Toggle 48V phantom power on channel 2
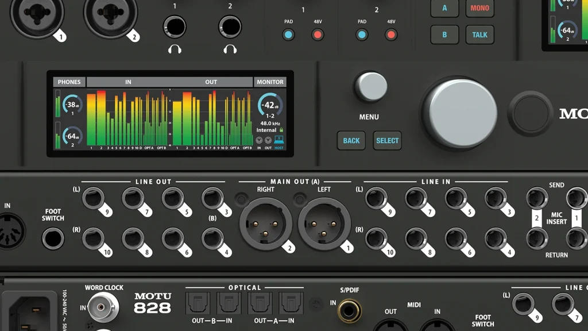 (x=391, y=35)
